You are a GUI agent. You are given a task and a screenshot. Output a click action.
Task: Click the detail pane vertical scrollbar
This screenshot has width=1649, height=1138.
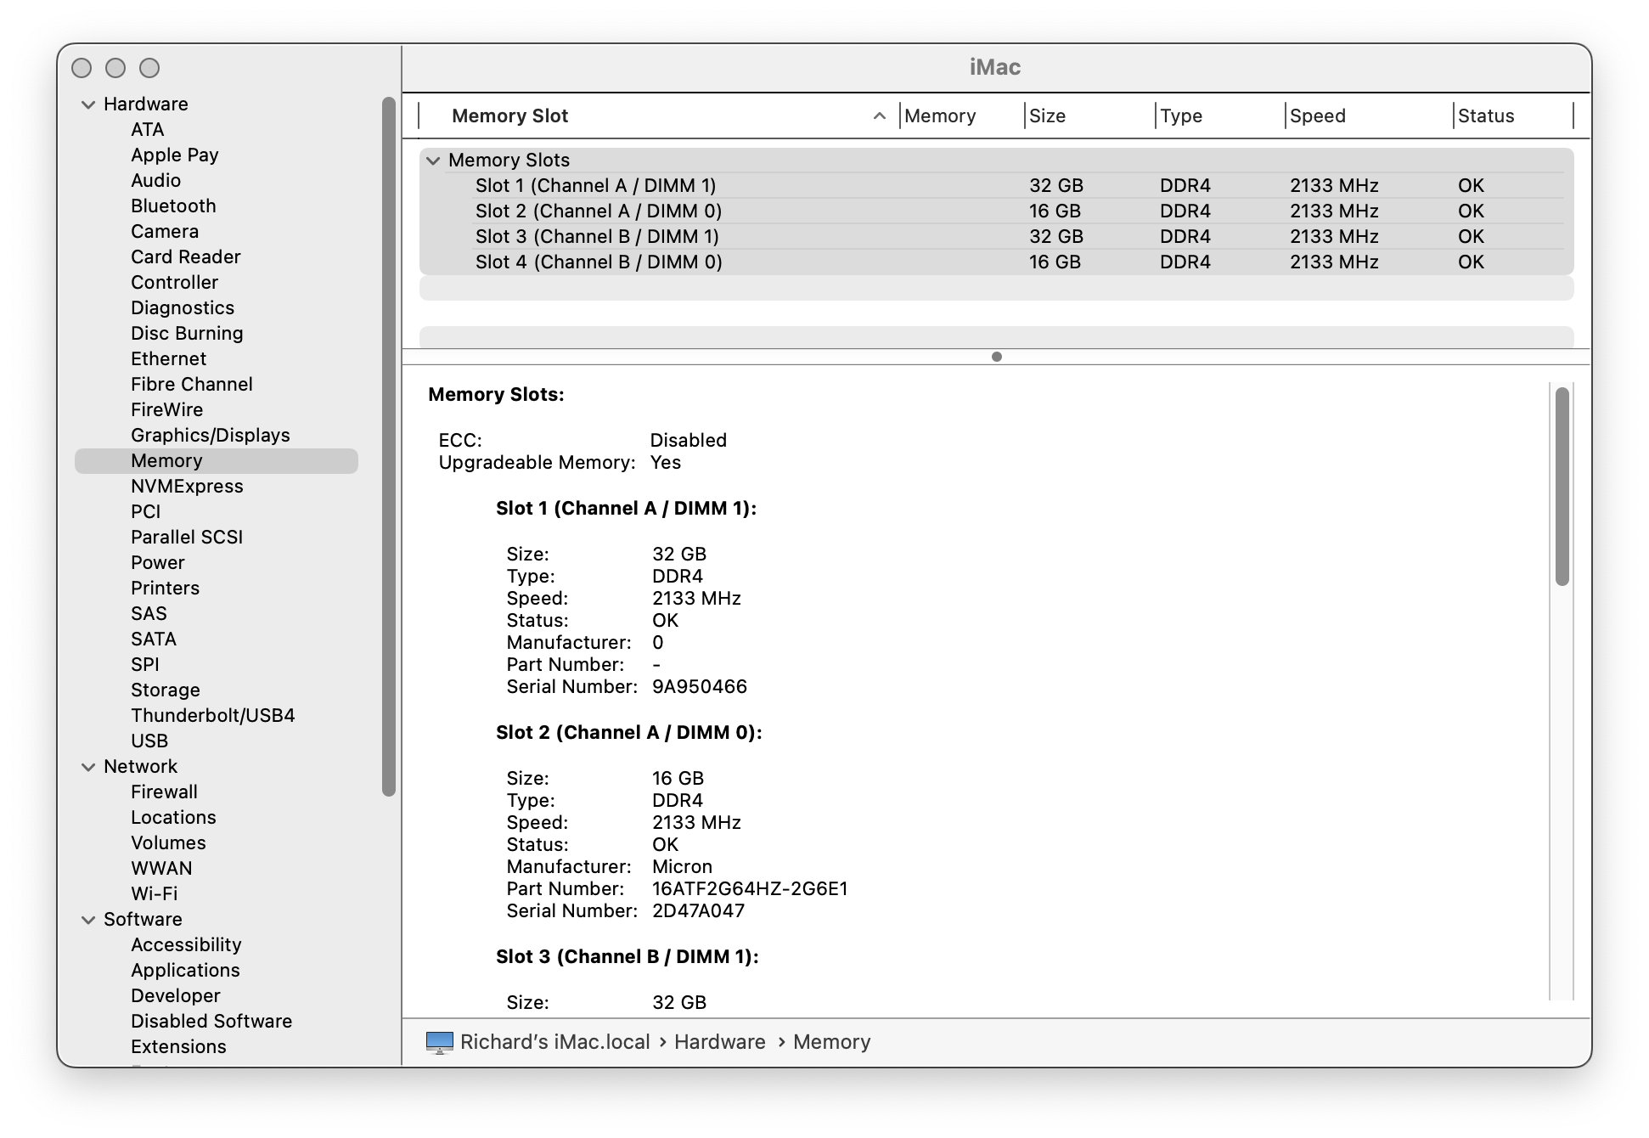(1562, 487)
